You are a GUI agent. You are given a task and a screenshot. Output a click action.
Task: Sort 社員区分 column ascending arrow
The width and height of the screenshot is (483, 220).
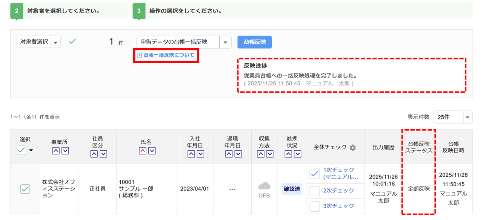coord(94,154)
